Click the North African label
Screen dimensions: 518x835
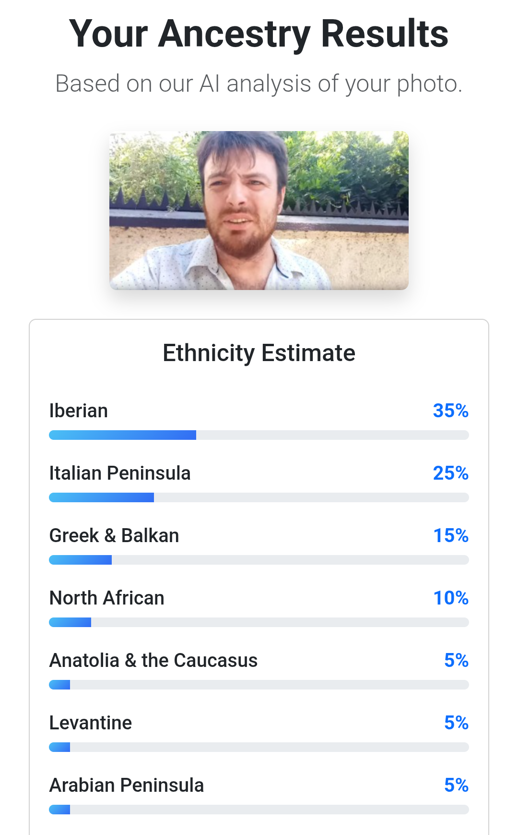pyautogui.click(x=107, y=598)
